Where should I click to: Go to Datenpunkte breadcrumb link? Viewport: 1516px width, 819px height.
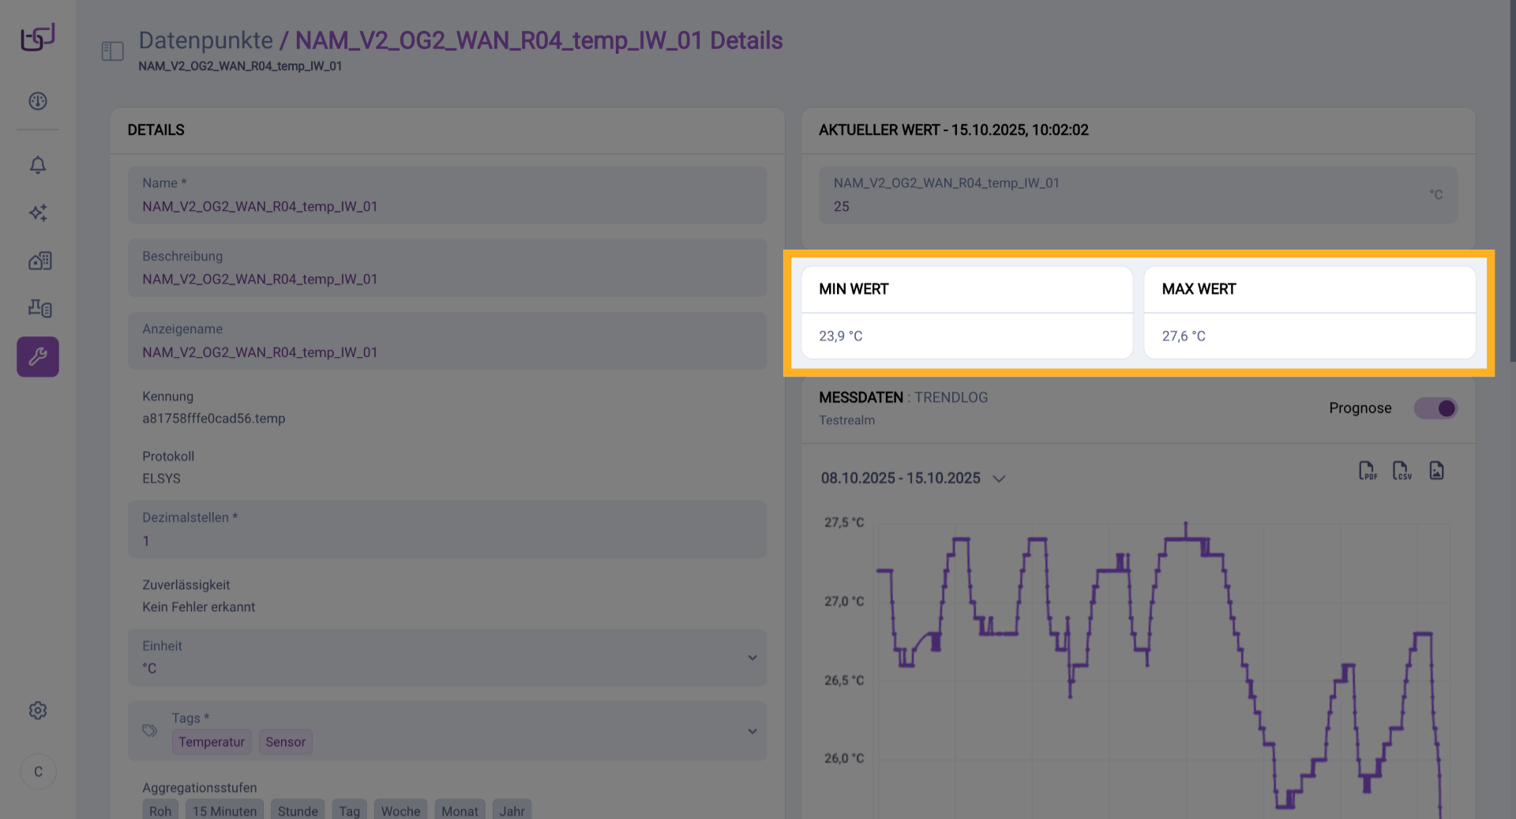pos(205,40)
